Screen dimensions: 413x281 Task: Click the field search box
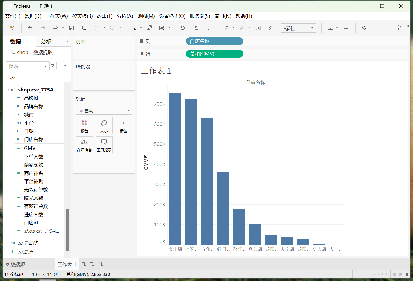coord(28,66)
